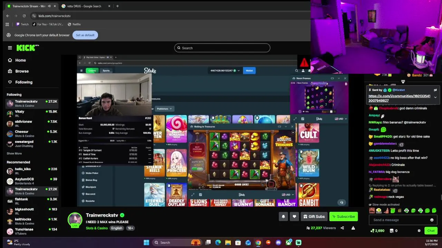Open the Kick sidebar hamburger menu
This screenshot has height=248, width=442.
coord(10,48)
